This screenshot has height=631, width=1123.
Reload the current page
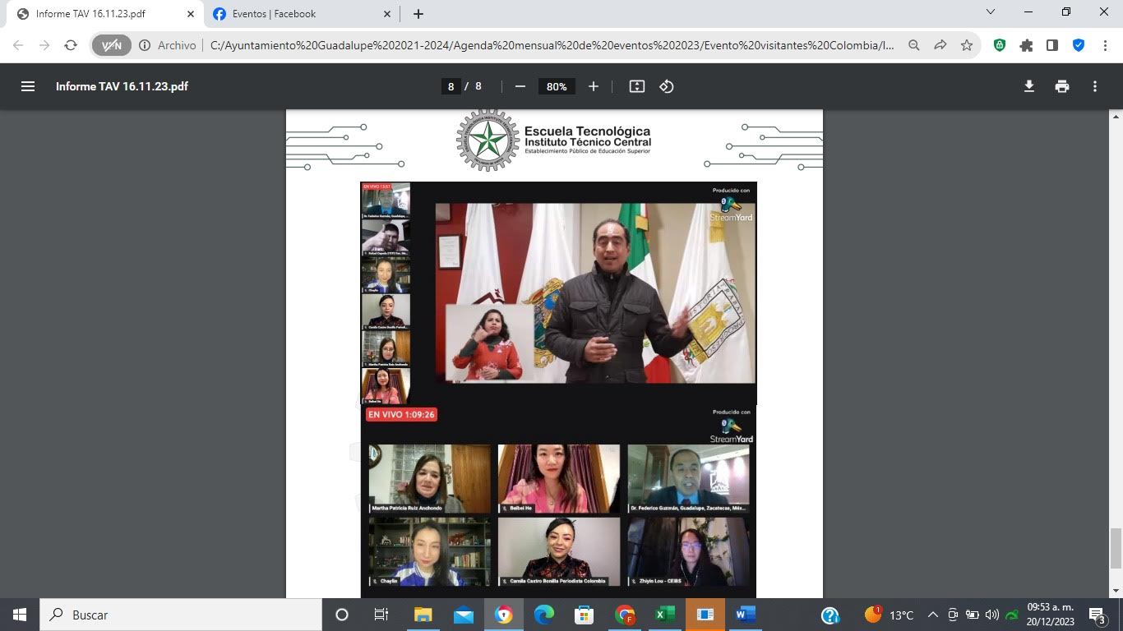[71, 45]
